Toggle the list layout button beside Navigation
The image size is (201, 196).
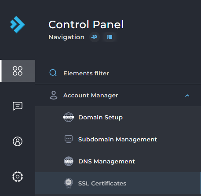click(x=110, y=37)
